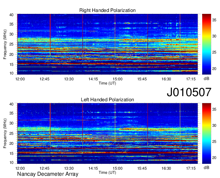The image size is (220, 178).
Task: Click the "15" frequency tick of the lower plot
Action: pos(11,153)
